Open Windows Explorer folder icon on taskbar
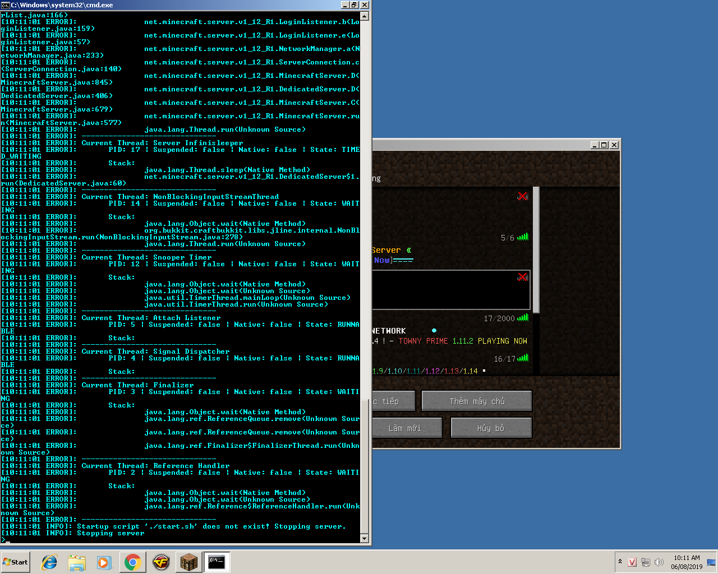The height and width of the screenshot is (574, 718). (x=77, y=562)
